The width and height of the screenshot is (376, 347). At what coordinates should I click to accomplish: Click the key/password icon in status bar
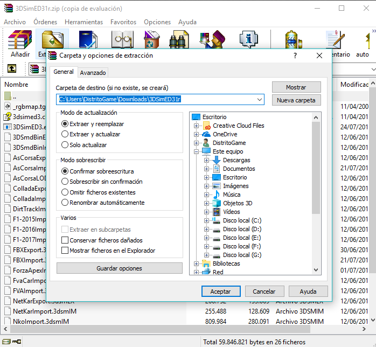click(17, 341)
